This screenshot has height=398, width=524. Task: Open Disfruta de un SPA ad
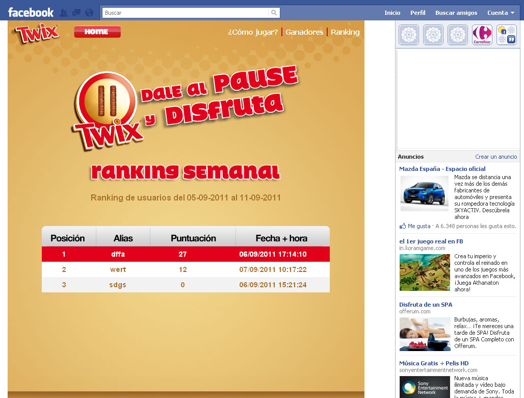[x=426, y=305]
